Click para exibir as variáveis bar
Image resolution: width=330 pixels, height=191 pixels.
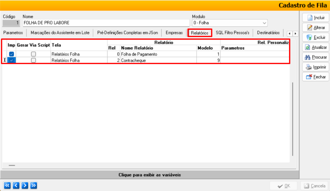click(150, 175)
